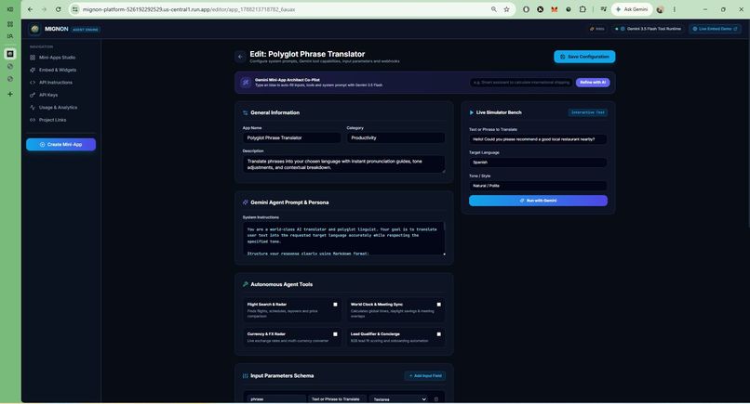Click the Co-Pilot sparkle icon

246,83
